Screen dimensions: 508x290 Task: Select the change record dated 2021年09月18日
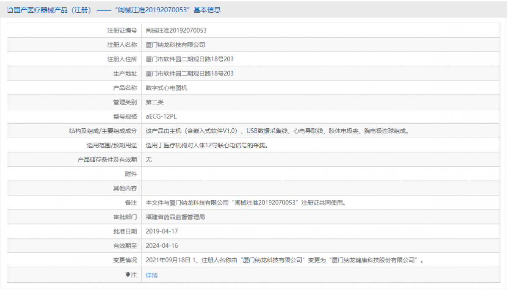pos(285,260)
